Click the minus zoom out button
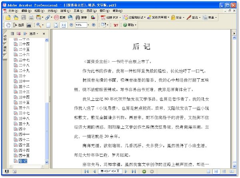 point(71,25)
